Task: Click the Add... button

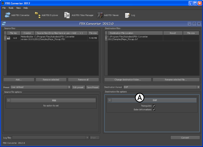Action: pos(19,80)
